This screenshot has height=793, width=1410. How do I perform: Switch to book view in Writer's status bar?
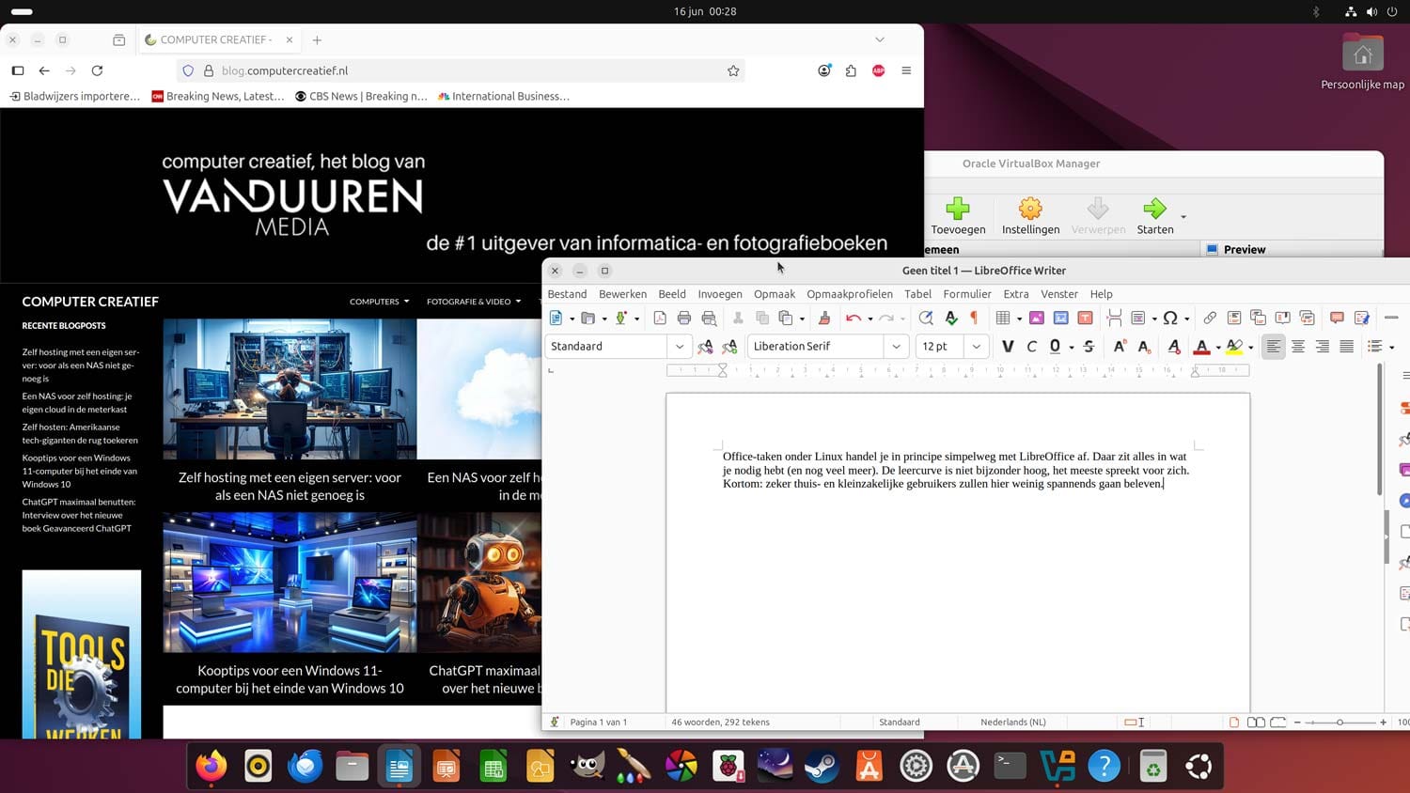1278,723
